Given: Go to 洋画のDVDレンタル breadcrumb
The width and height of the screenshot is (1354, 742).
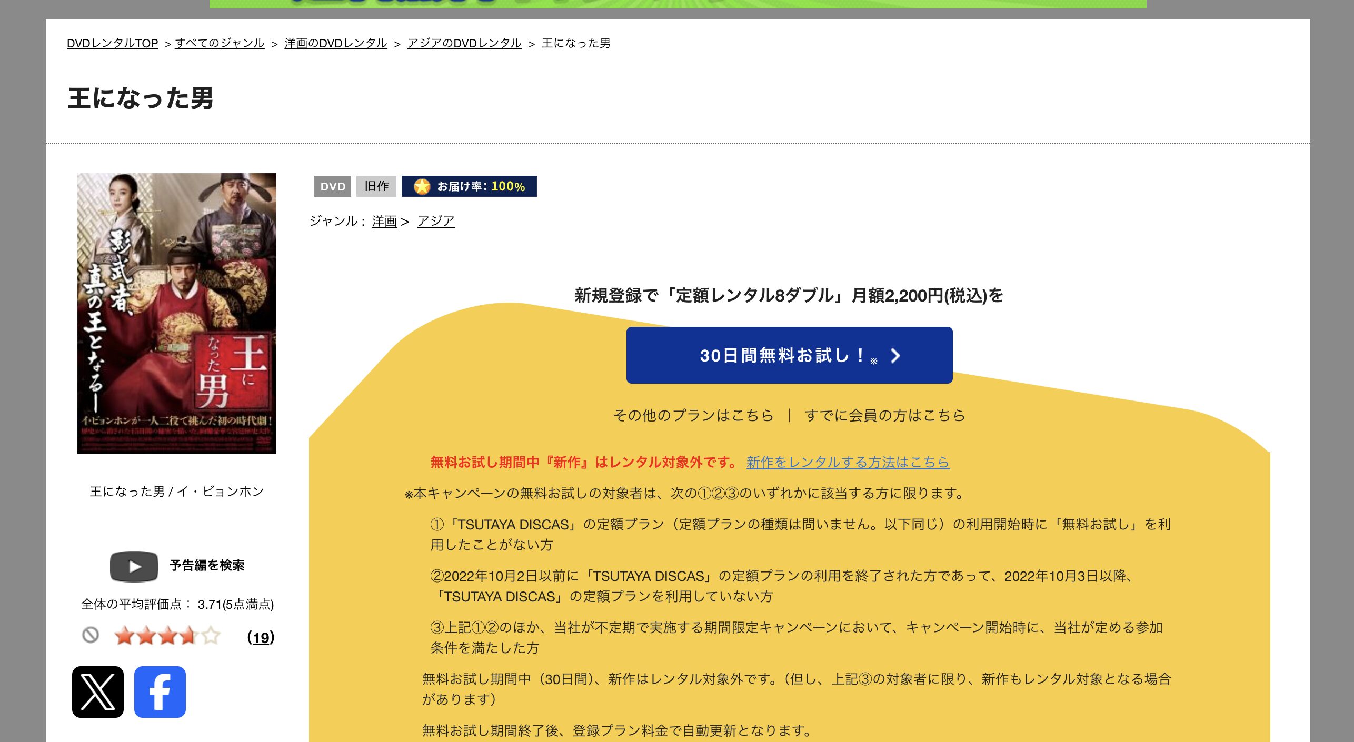Looking at the screenshot, I should (336, 43).
